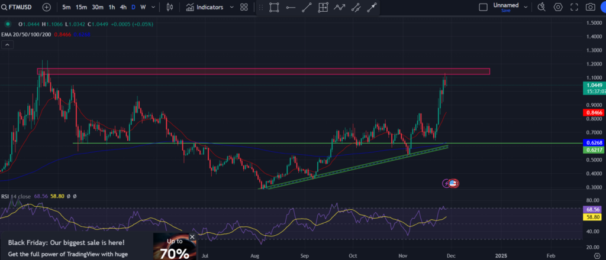Select the Arrow drawing tool
The height and width of the screenshot is (260, 606).
(372, 7)
